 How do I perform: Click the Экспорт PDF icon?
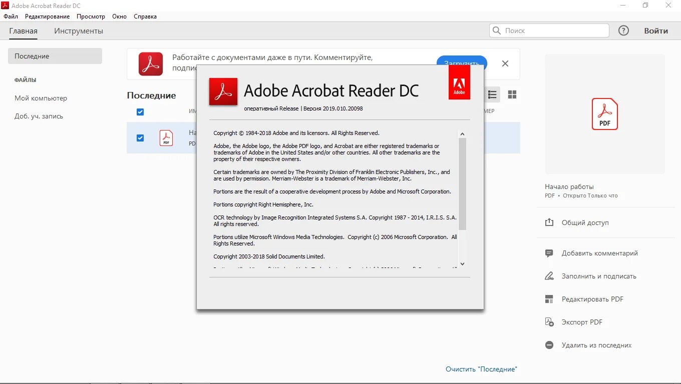pos(549,322)
